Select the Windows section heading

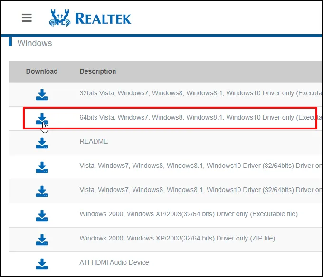(x=35, y=43)
